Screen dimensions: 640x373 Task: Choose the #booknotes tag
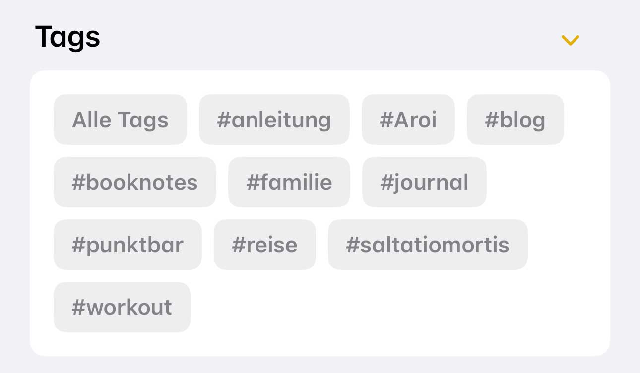tap(134, 182)
